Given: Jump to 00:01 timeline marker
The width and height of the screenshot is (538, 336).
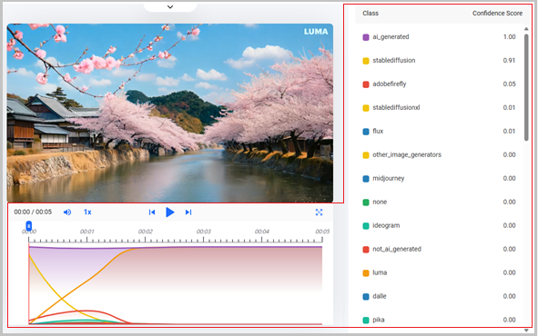Looking at the screenshot, I should coord(86,232).
